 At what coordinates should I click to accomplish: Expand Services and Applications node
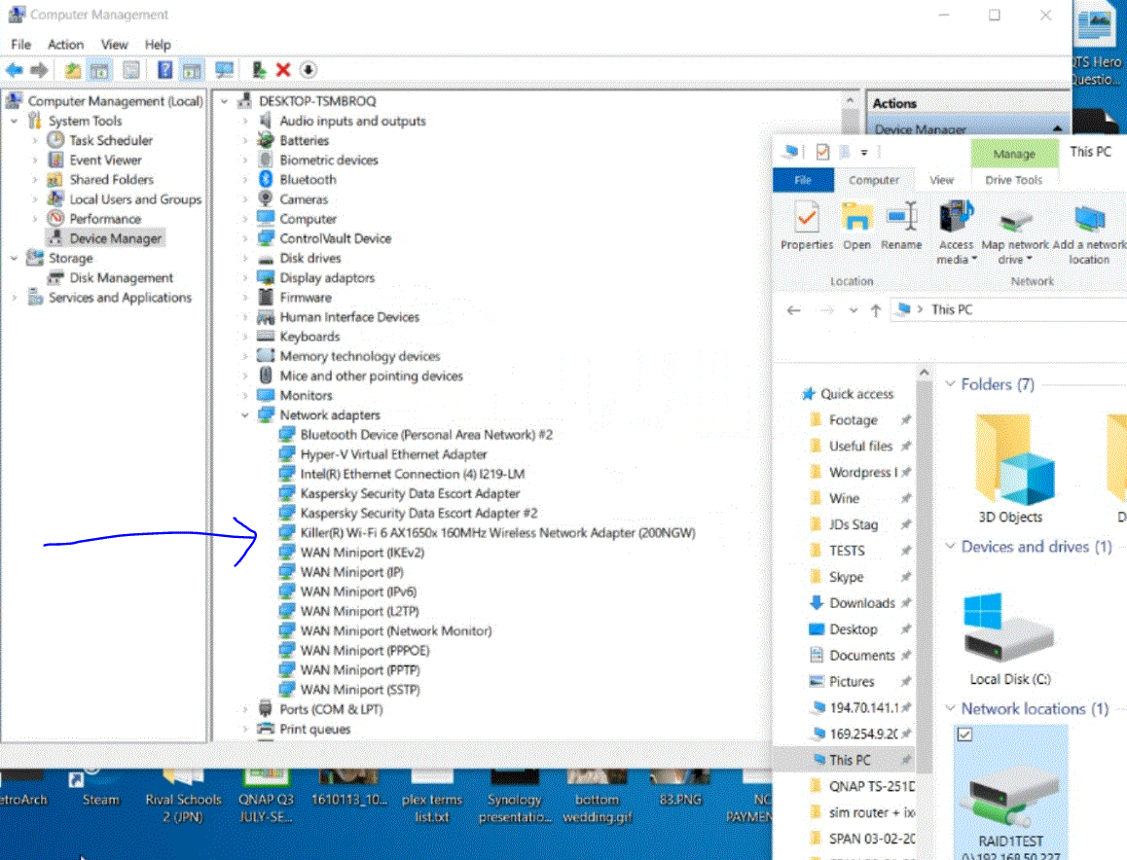point(15,298)
